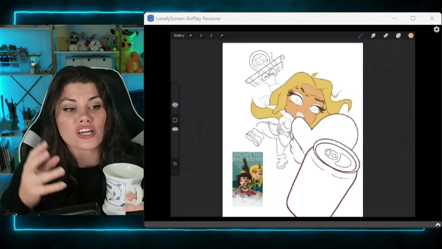The image size is (442, 249).
Task: Select the Eraser tool
Action: [x=386, y=35]
